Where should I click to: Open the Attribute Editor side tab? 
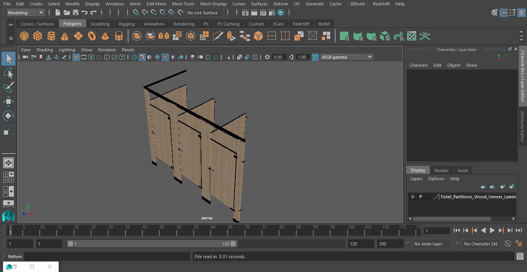522,127
